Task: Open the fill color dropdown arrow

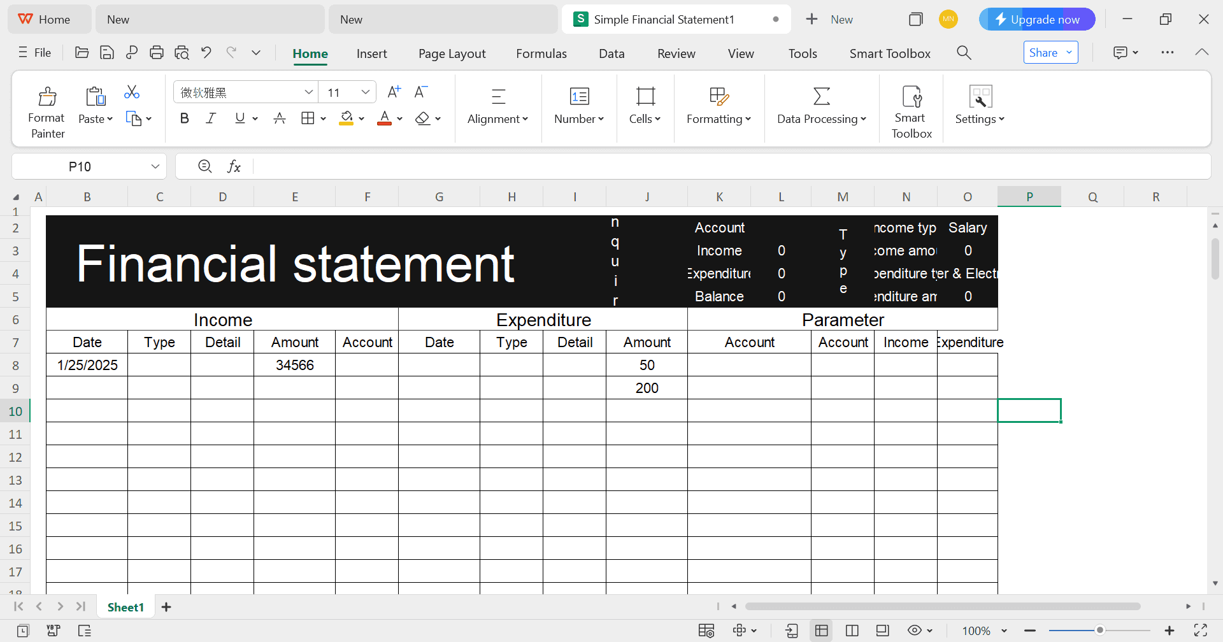Action: pos(361,118)
